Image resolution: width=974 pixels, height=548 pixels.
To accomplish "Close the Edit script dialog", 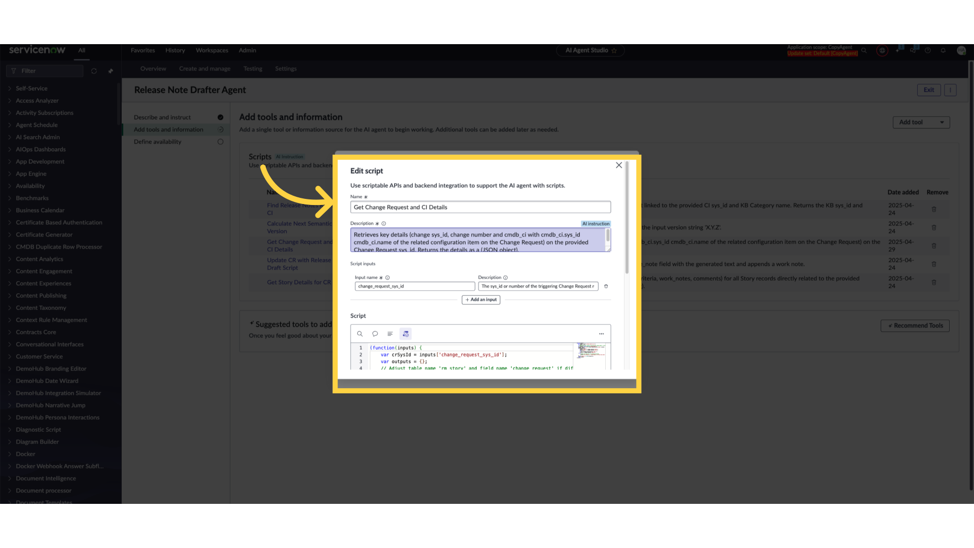I will click(619, 165).
